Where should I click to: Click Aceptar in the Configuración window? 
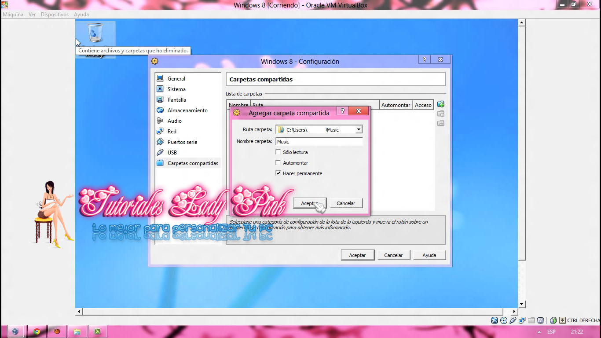click(x=357, y=255)
